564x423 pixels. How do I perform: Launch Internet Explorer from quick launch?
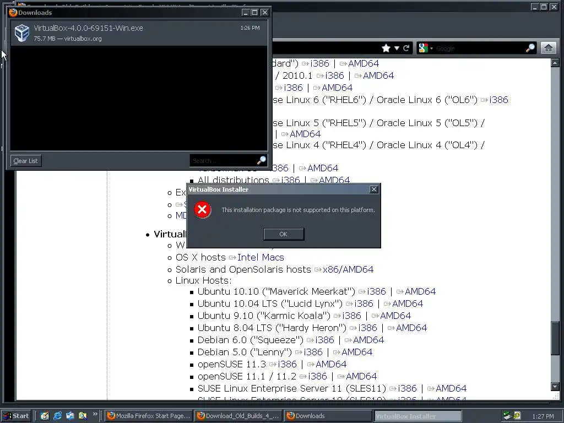tap(57, 416)
